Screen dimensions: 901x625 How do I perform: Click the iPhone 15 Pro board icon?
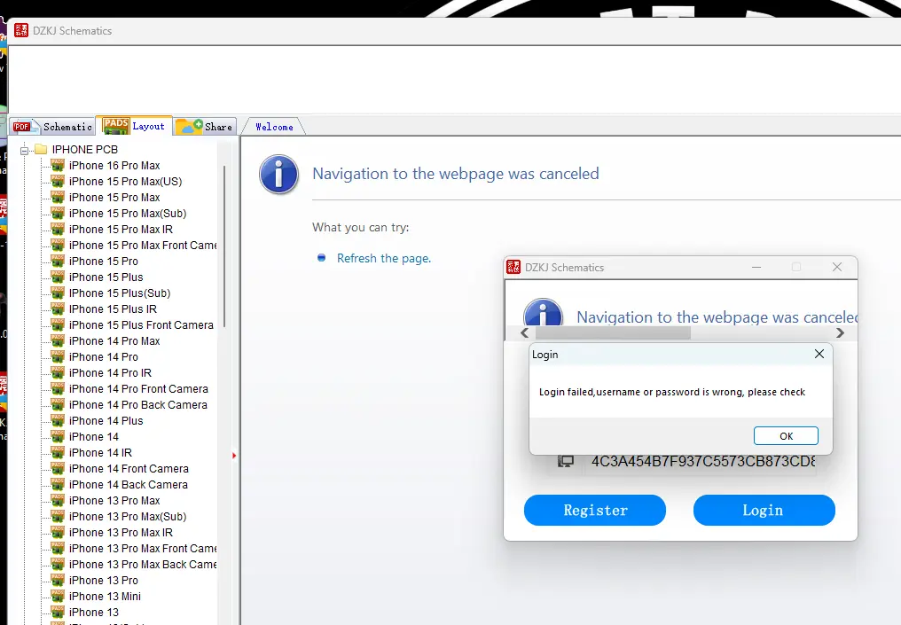point(58,262)
